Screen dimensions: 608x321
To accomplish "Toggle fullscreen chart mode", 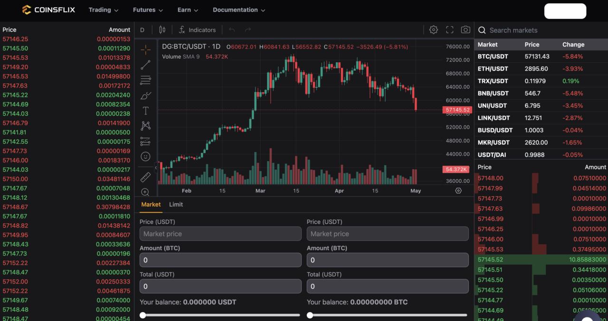I will click(450, 30).
